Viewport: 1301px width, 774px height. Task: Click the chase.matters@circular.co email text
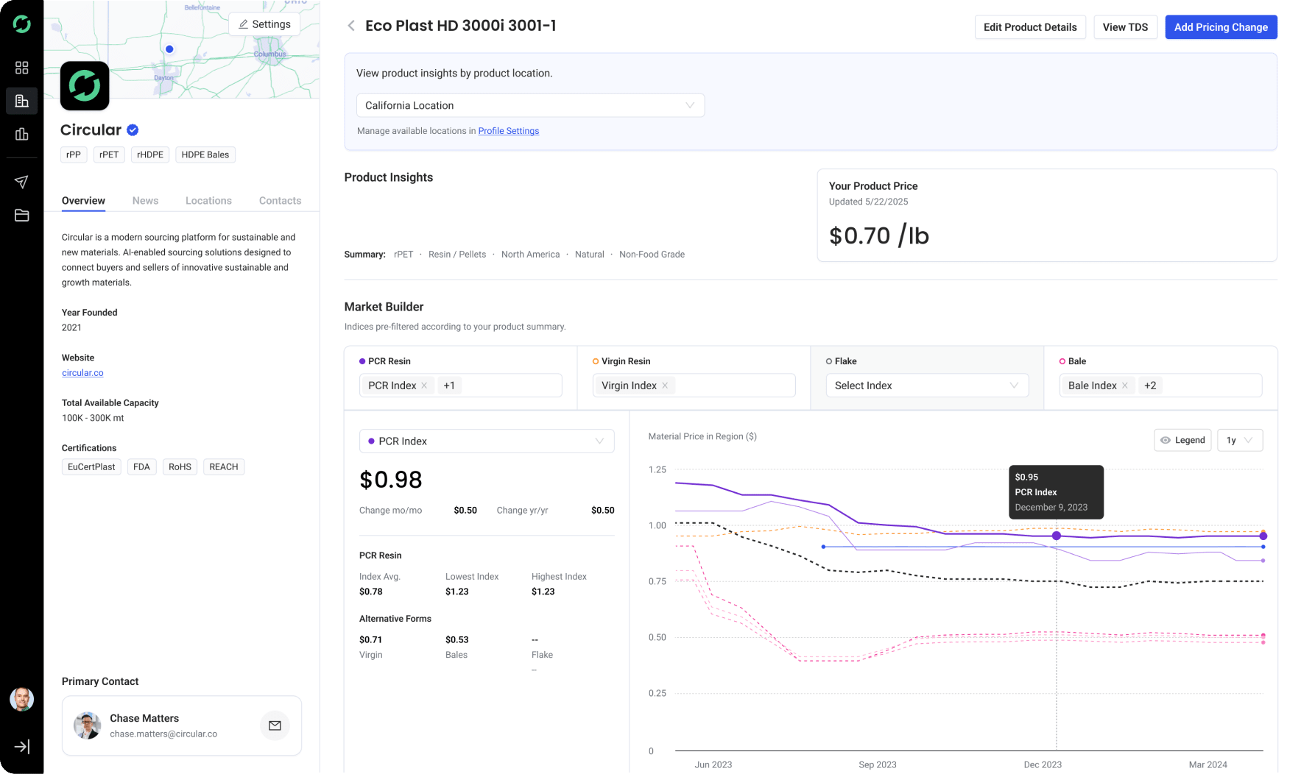pyautogui.click(x=163, y=734)
